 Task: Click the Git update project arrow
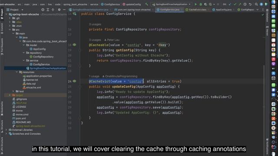[230, 4]
